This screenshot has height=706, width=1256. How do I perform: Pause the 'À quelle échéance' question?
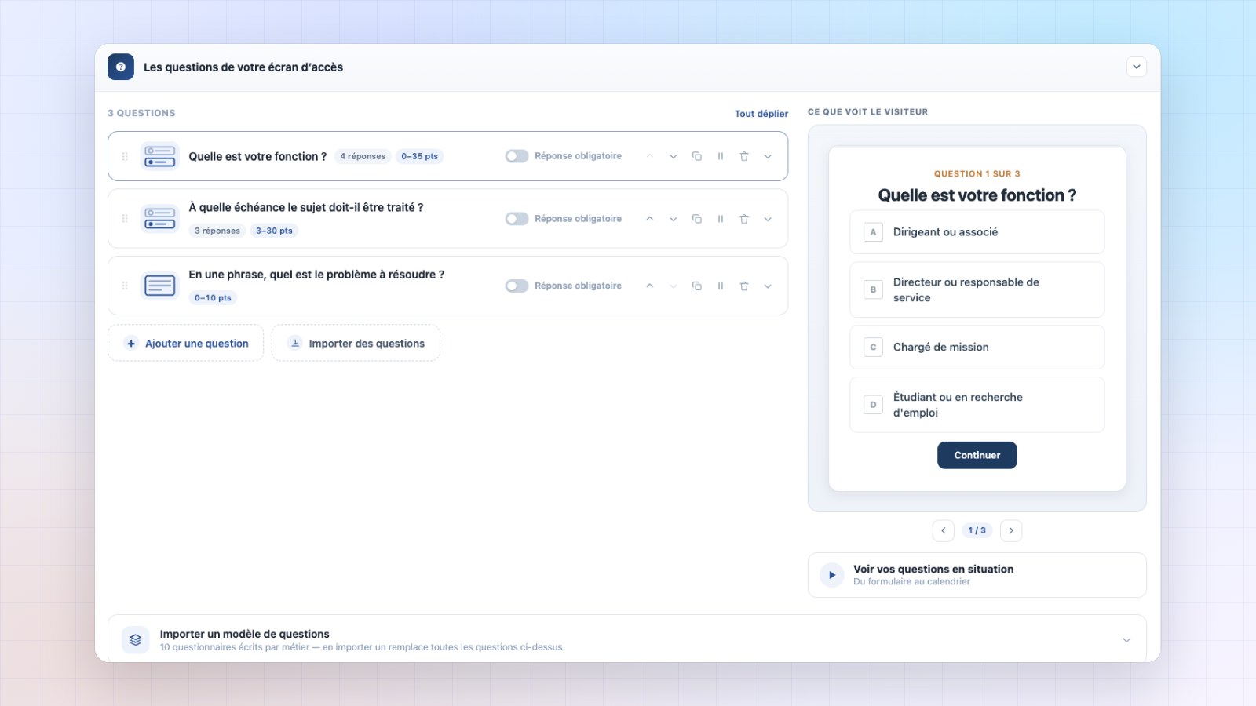(x=720, y=219)
